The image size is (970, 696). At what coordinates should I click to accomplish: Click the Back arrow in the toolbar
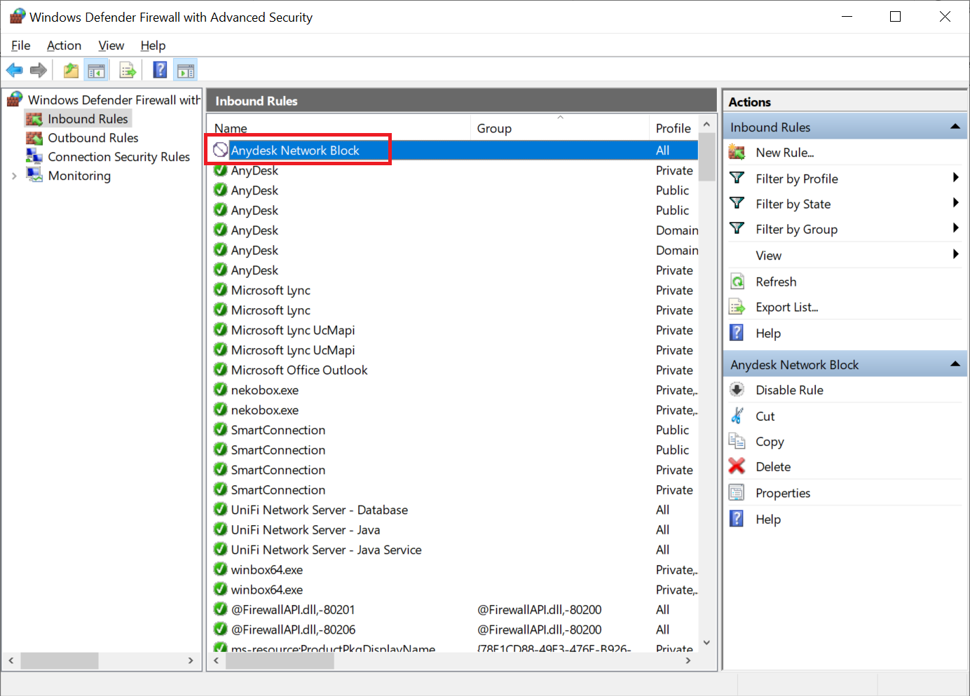(x=14, y=70)
